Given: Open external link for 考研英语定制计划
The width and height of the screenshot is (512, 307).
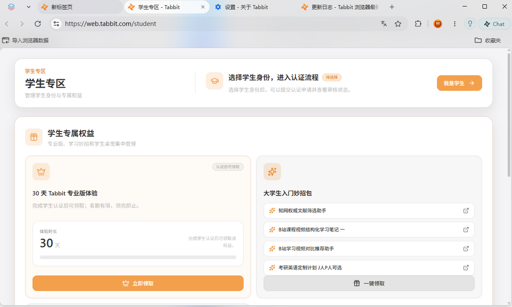Looking at the screenshot, I should point(466,268).
